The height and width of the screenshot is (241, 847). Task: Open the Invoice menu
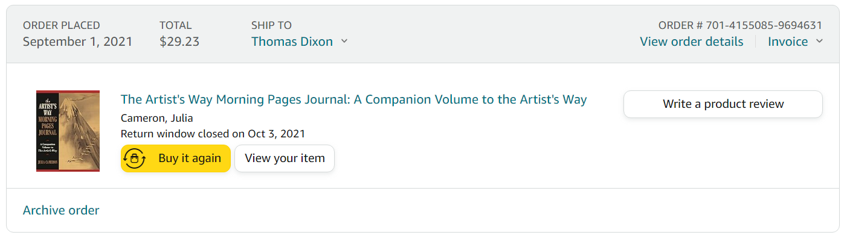788,42
